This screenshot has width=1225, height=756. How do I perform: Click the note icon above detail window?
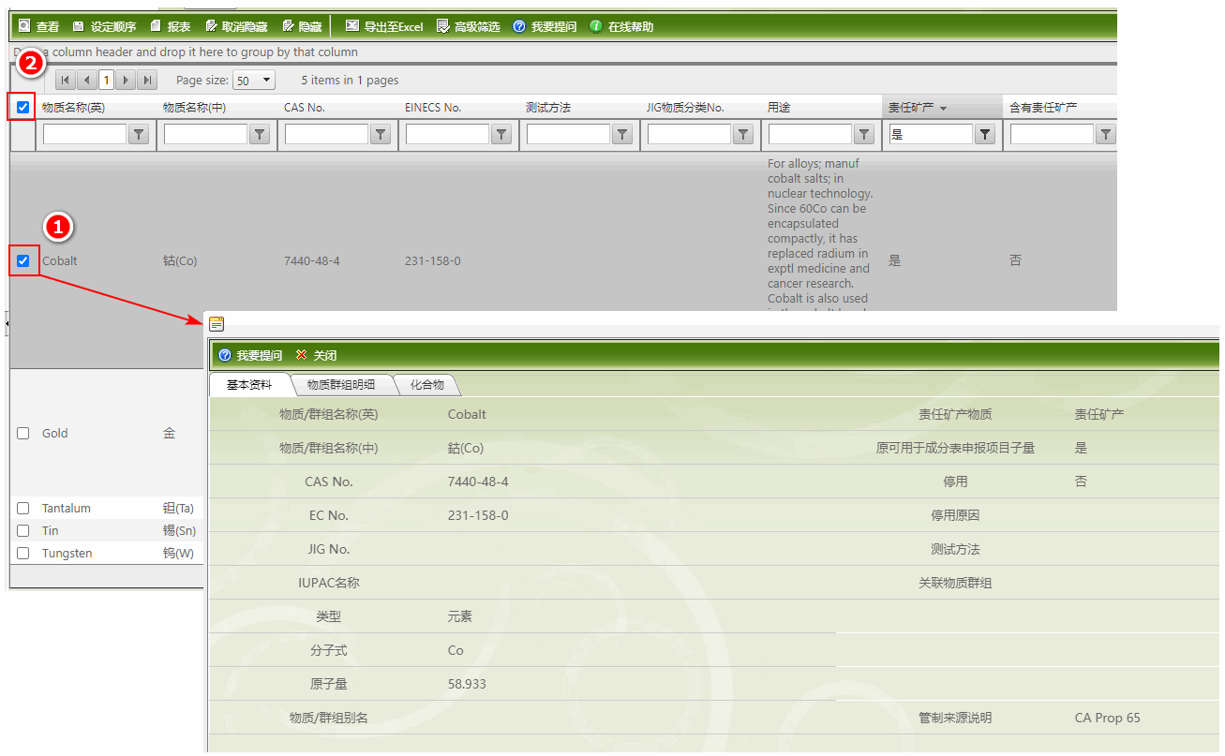(217, 324)
